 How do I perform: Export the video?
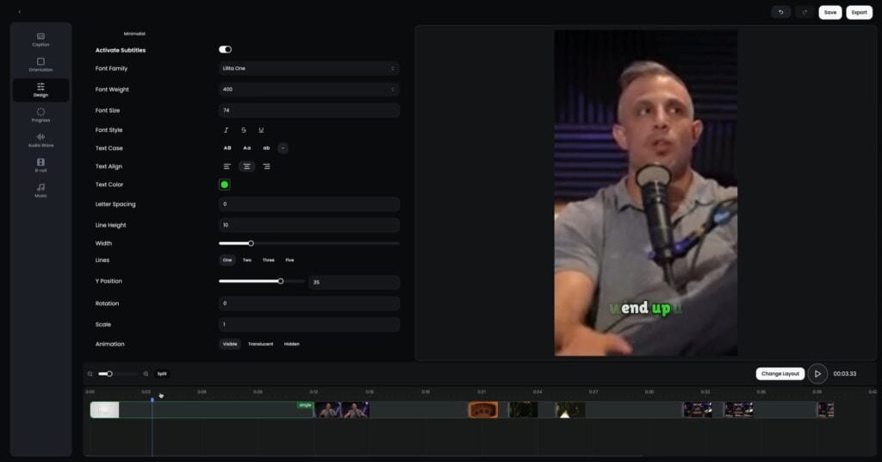pos(859,12)
